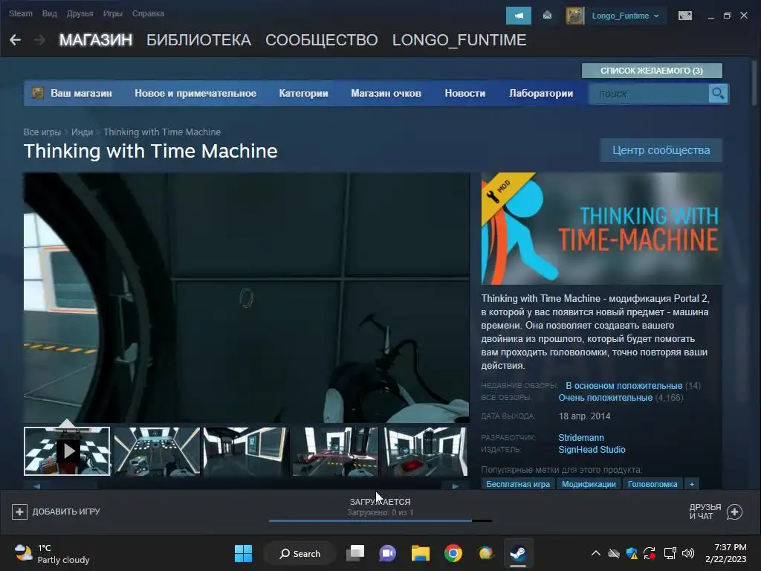Select the second screenshot thumbnail
Image resolution: width=761 pixels, height=571 pixels.
pos(157,451)
